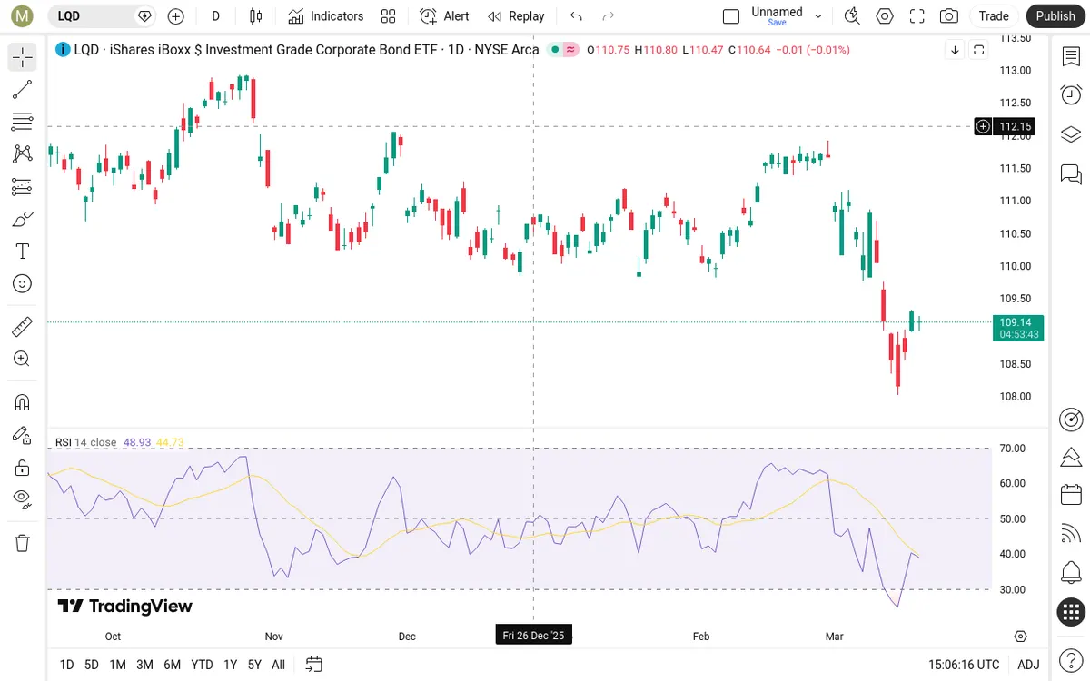Open the user profile menu M

(23, 15)
